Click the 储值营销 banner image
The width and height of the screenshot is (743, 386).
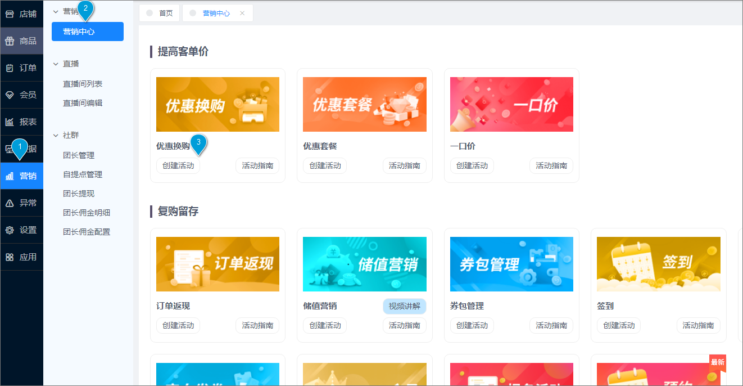coord(365,264)
